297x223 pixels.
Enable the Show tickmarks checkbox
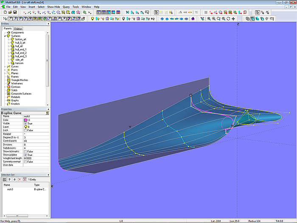25,152
